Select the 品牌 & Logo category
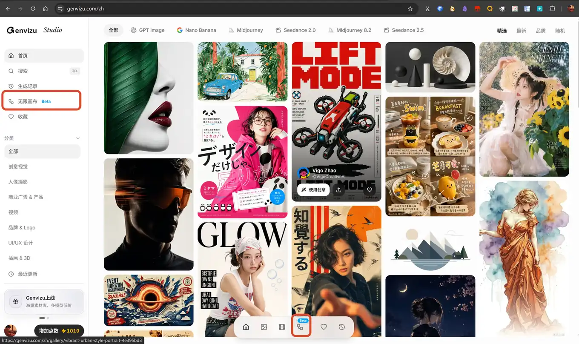This screenshot has width=579, height=344. 42,227
